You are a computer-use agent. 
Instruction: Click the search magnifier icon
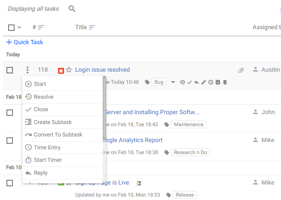72,9
